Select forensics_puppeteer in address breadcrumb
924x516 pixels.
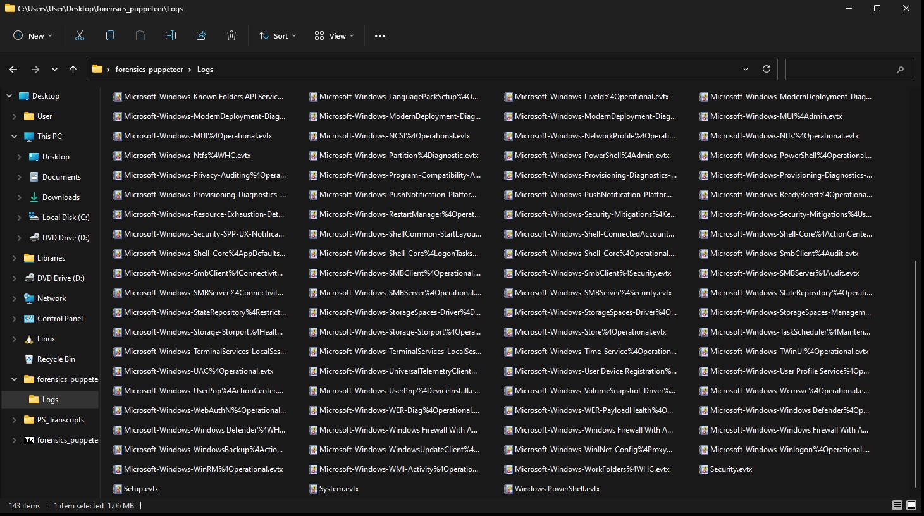(x=149, y=70)
